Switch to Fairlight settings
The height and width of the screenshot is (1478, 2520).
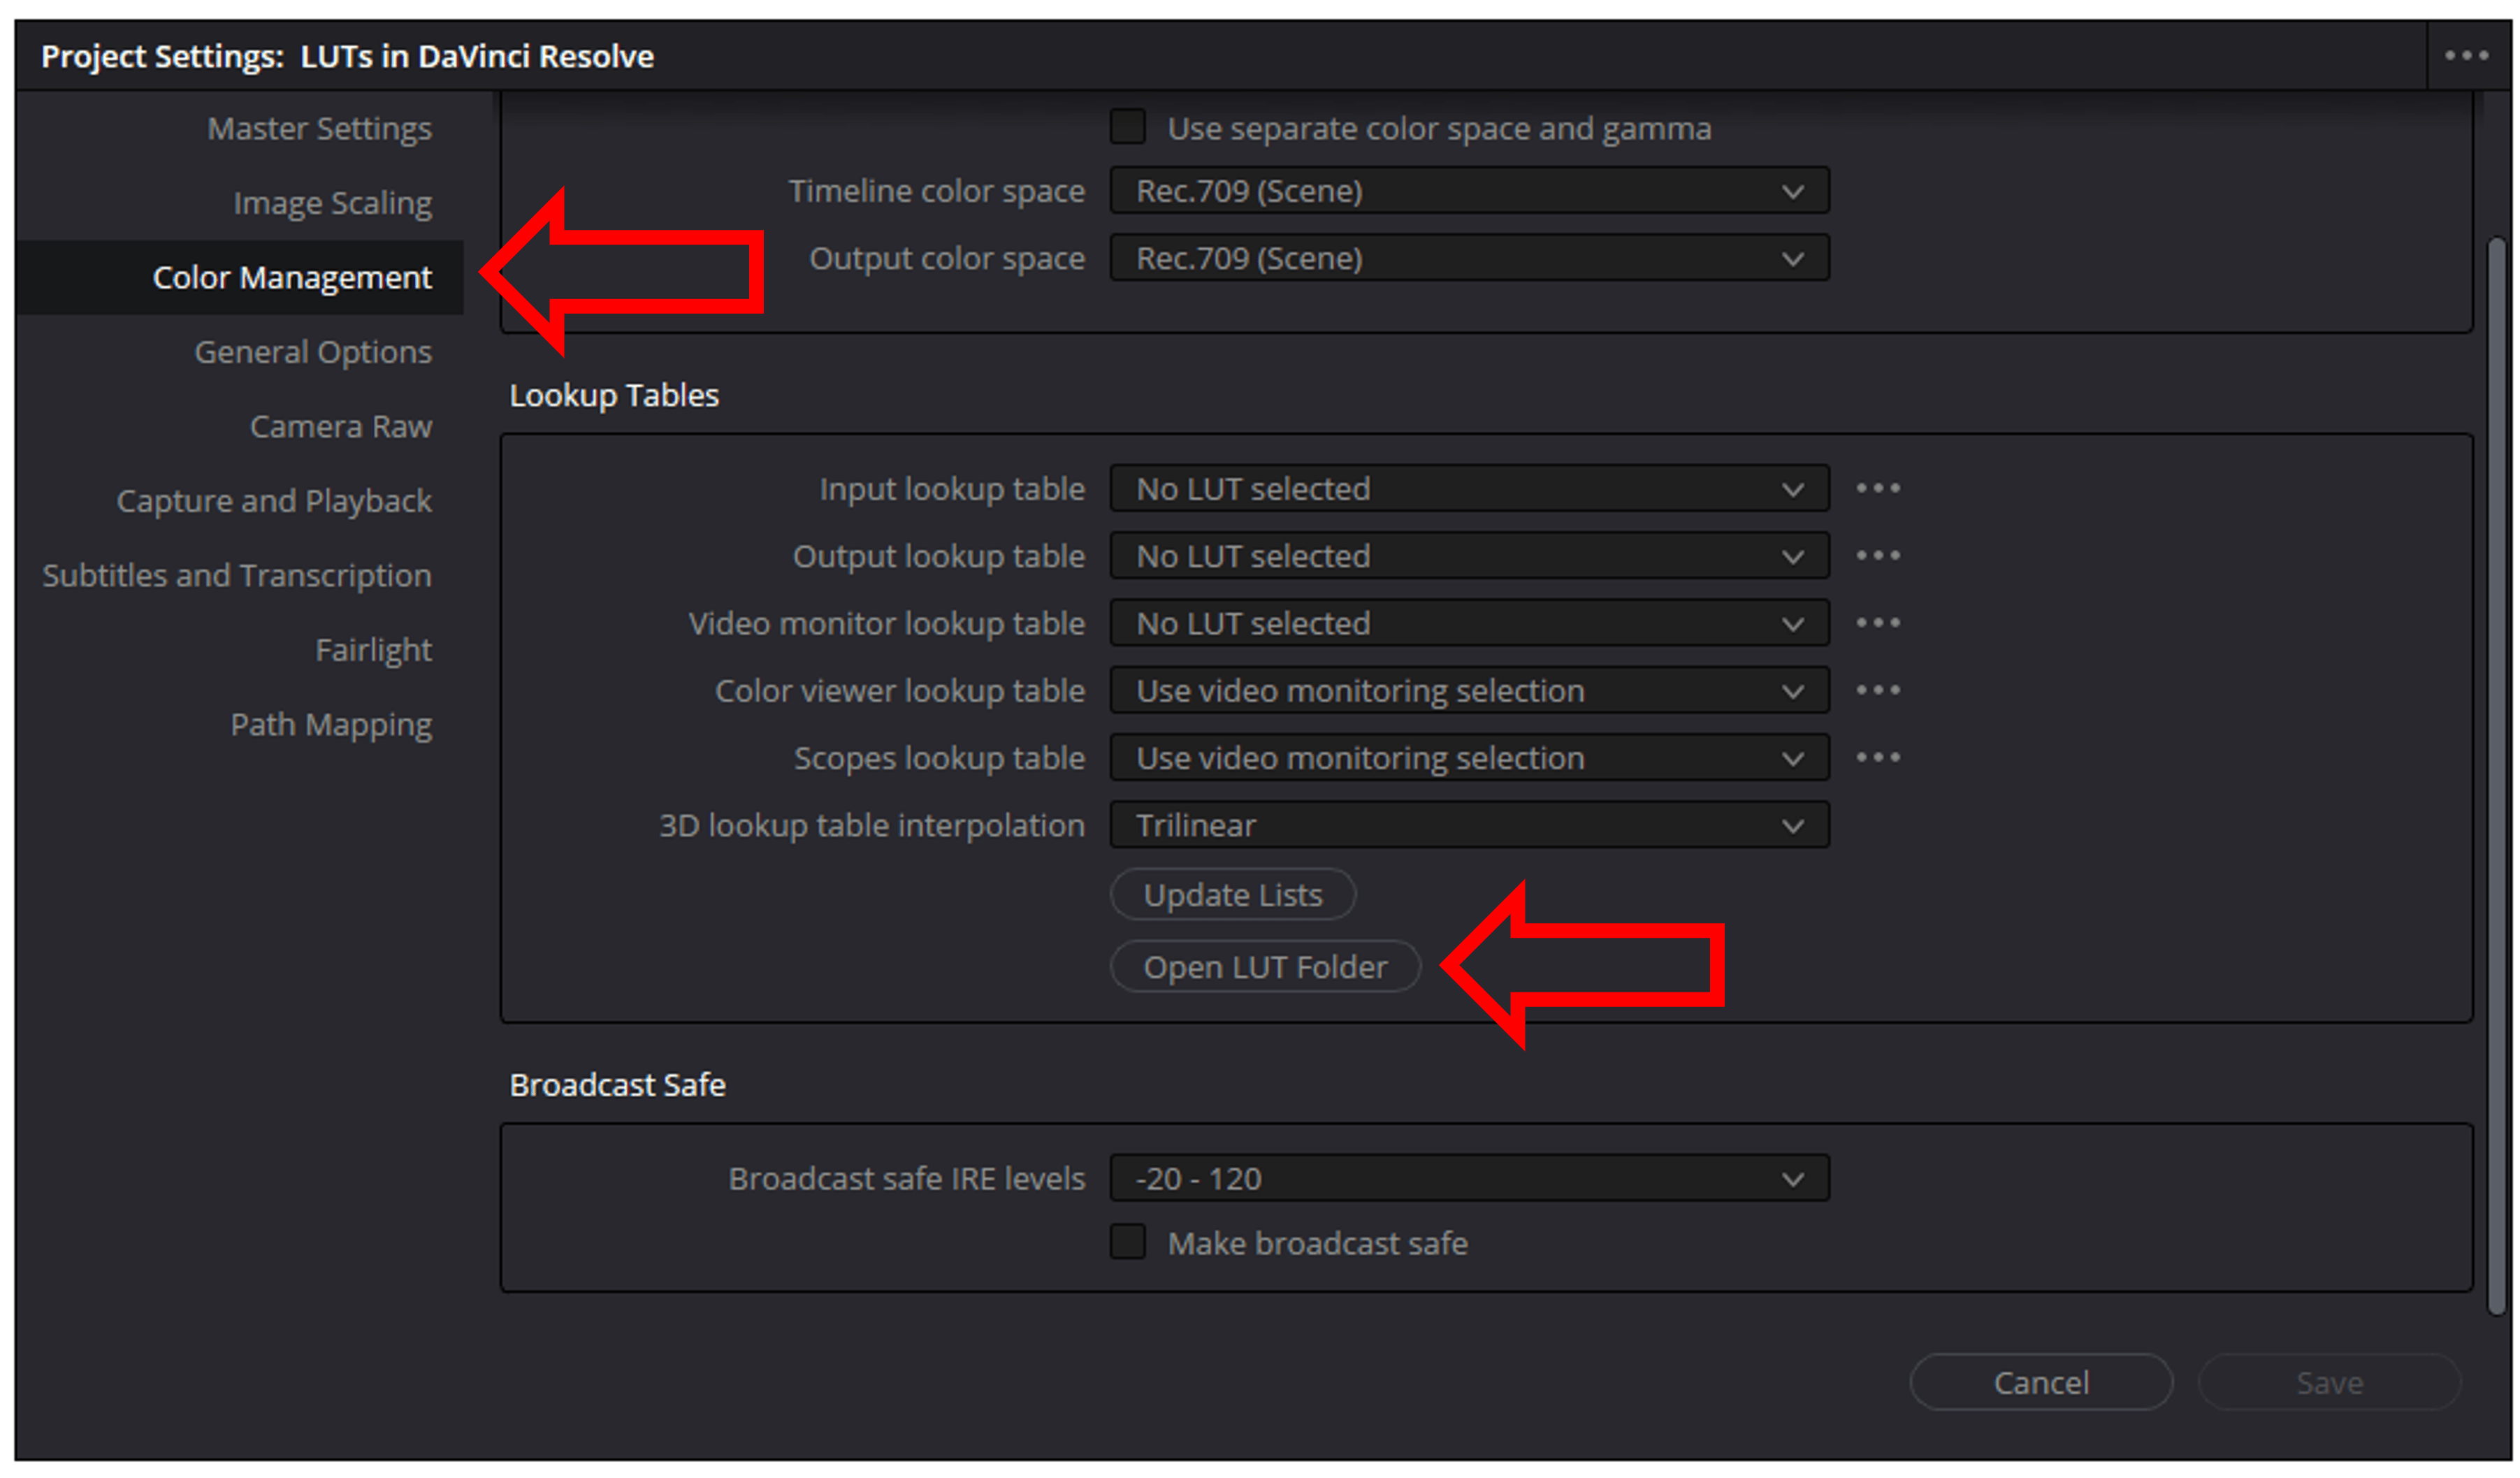pyautogui.click(x=373, y=650)
